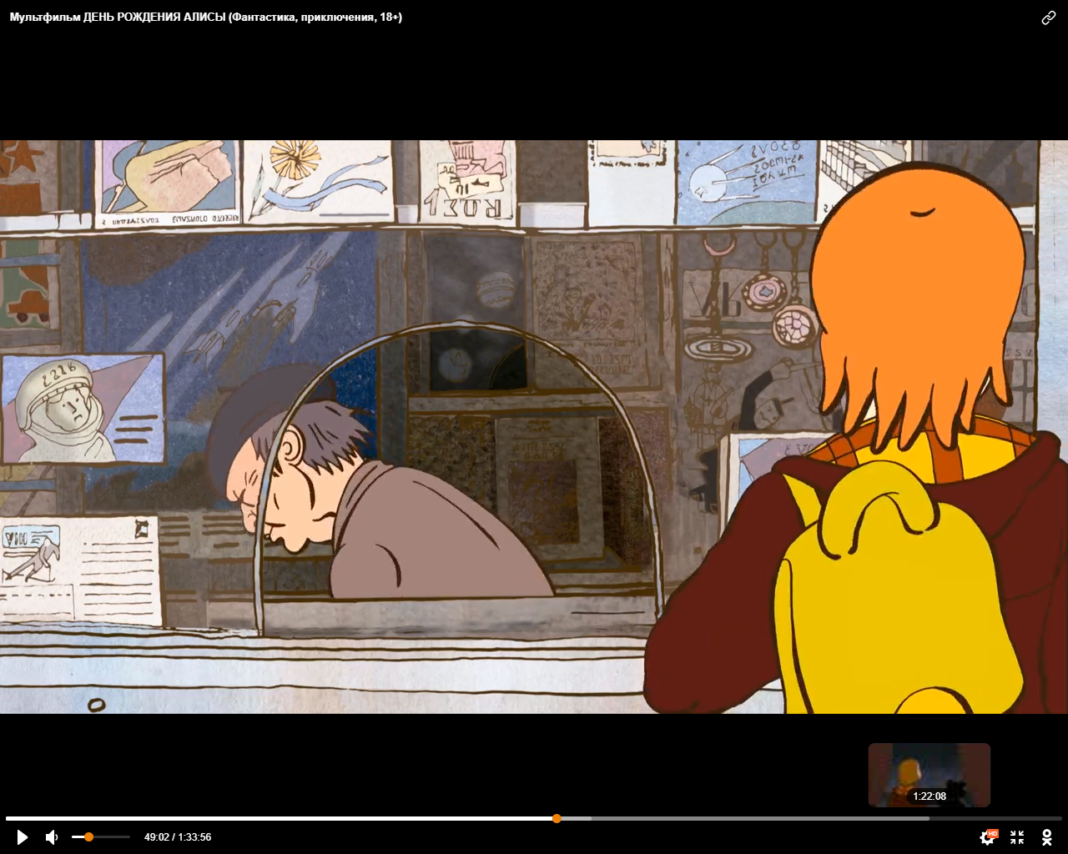
Task: Click the orange playhead on the progress bar
Action: coord(557,818)
